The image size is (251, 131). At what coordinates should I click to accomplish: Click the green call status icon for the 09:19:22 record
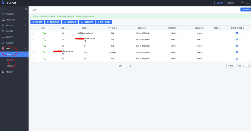click(45, 39)
